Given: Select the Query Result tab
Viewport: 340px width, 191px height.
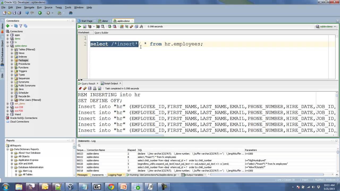Looking at the screenshot, I should [x=88, y=84].
